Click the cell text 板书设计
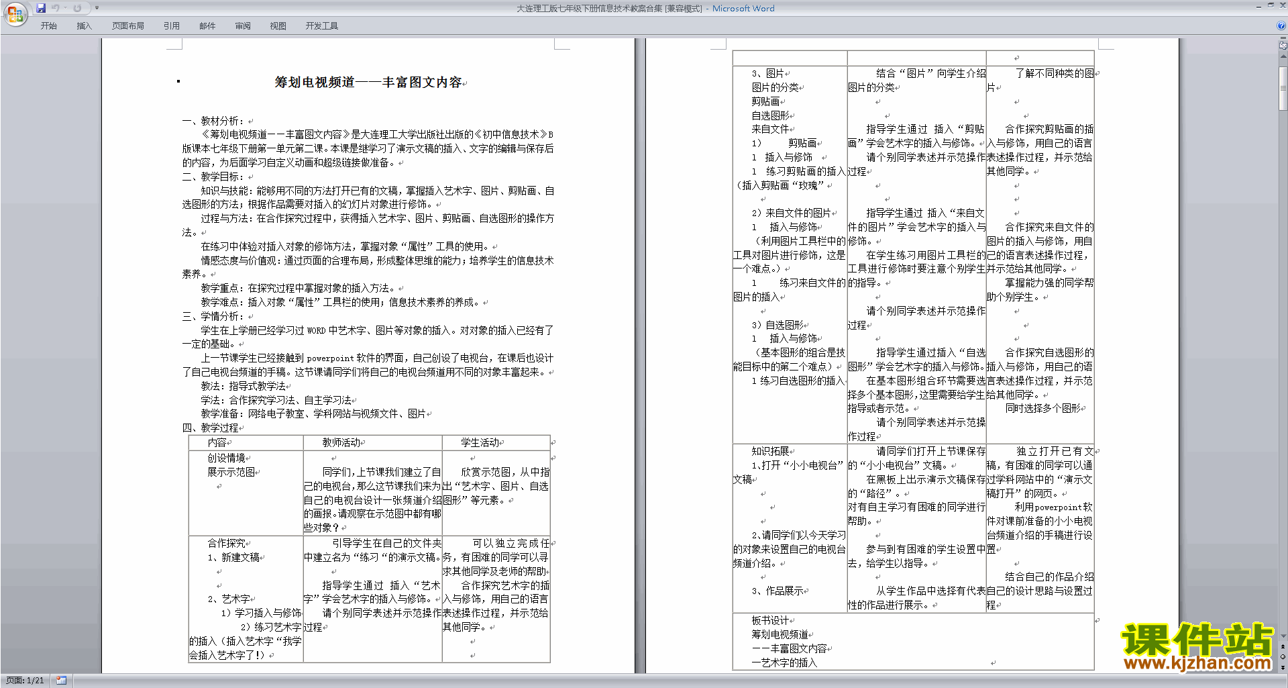This screenshot has width=1288, height=688. 770,620
